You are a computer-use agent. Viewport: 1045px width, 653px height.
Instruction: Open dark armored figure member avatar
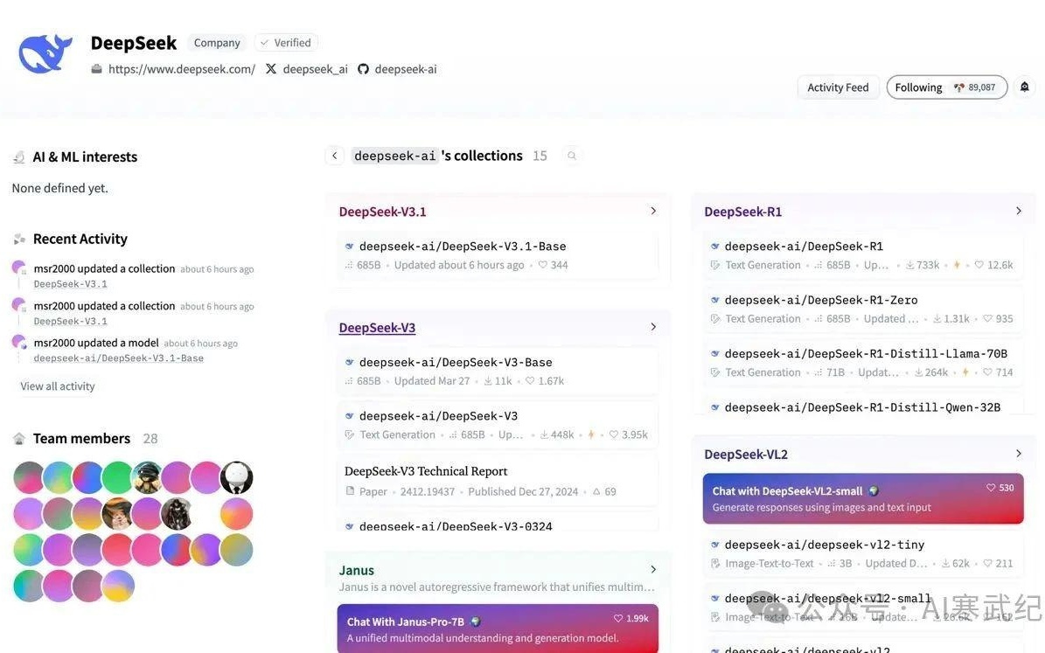point(177,514)
